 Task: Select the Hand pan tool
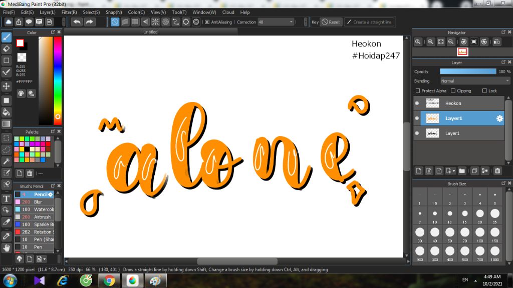pyautogui.click(x=7, y=248)
